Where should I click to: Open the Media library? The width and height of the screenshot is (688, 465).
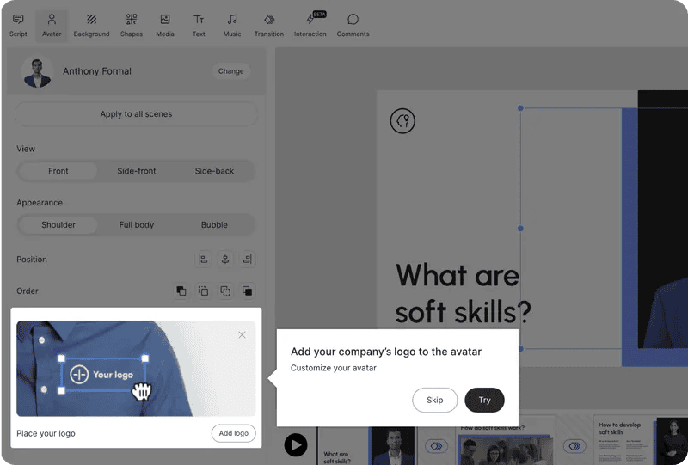click(165, 25)
